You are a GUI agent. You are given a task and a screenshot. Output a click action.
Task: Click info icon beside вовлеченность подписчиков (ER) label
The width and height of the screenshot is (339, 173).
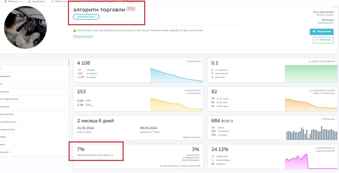pyautogui.click(x=316, y=148)
